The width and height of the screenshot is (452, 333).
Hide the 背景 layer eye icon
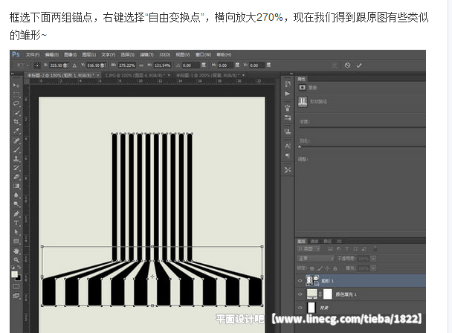(x=300, y=308)
